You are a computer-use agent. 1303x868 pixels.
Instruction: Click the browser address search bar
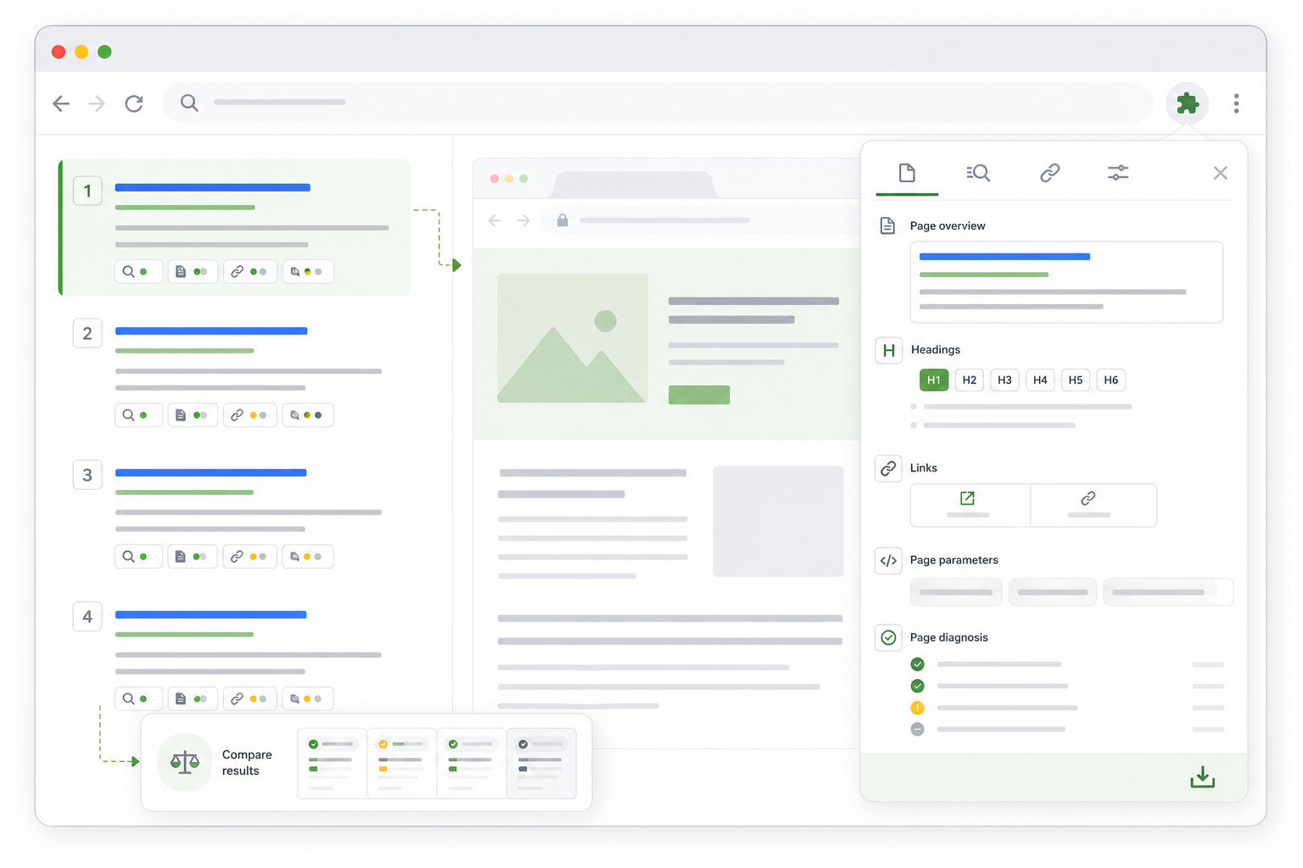(x=657, y=103)
